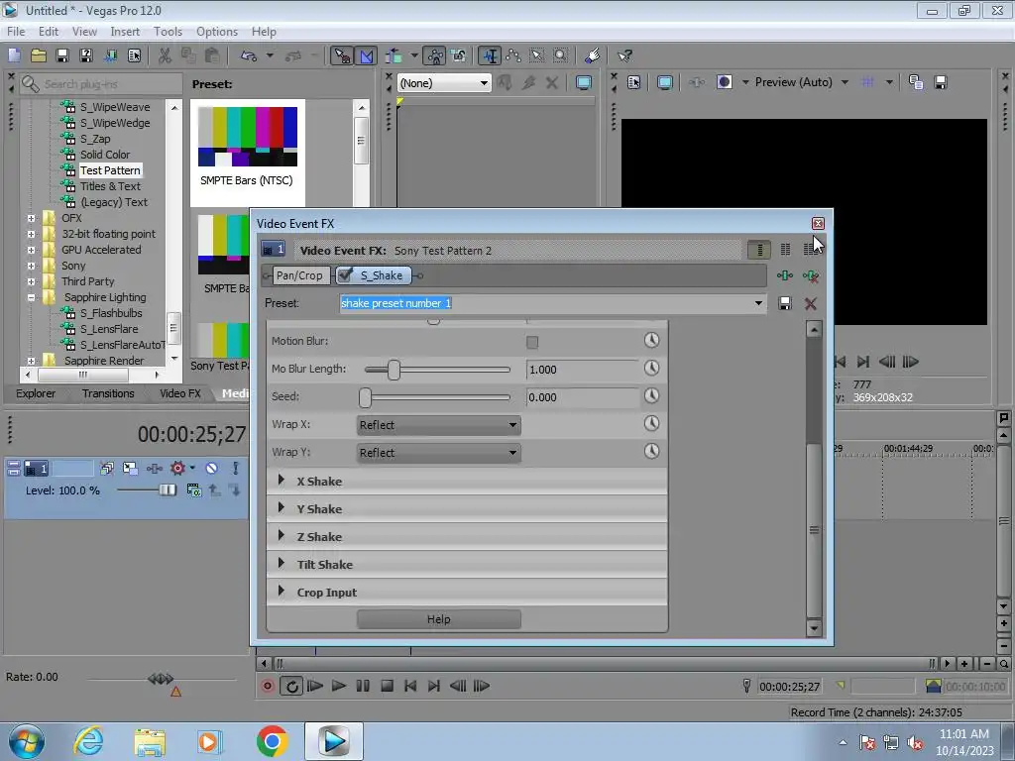The height and width of the screenshot is (761, 1015).
Task: Click Track Motion icon on track 1
Action: (130, 468)
